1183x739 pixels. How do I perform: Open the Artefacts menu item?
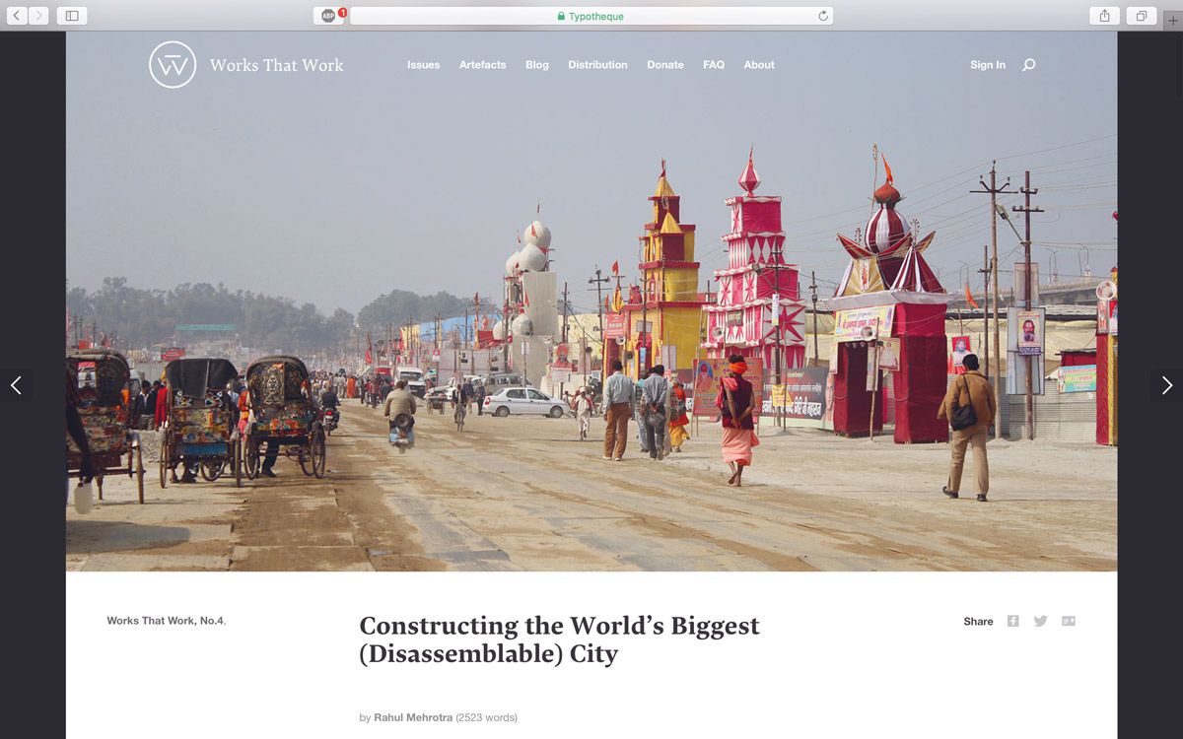[482, 65]
